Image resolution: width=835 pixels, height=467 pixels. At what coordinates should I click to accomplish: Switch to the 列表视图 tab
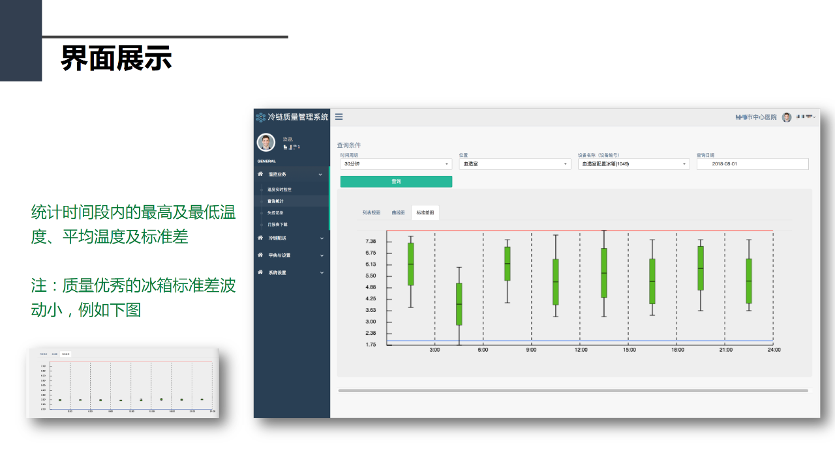click(x=371, y=213)
